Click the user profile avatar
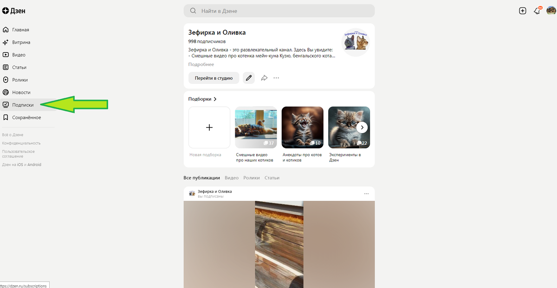 pos(551,11)
